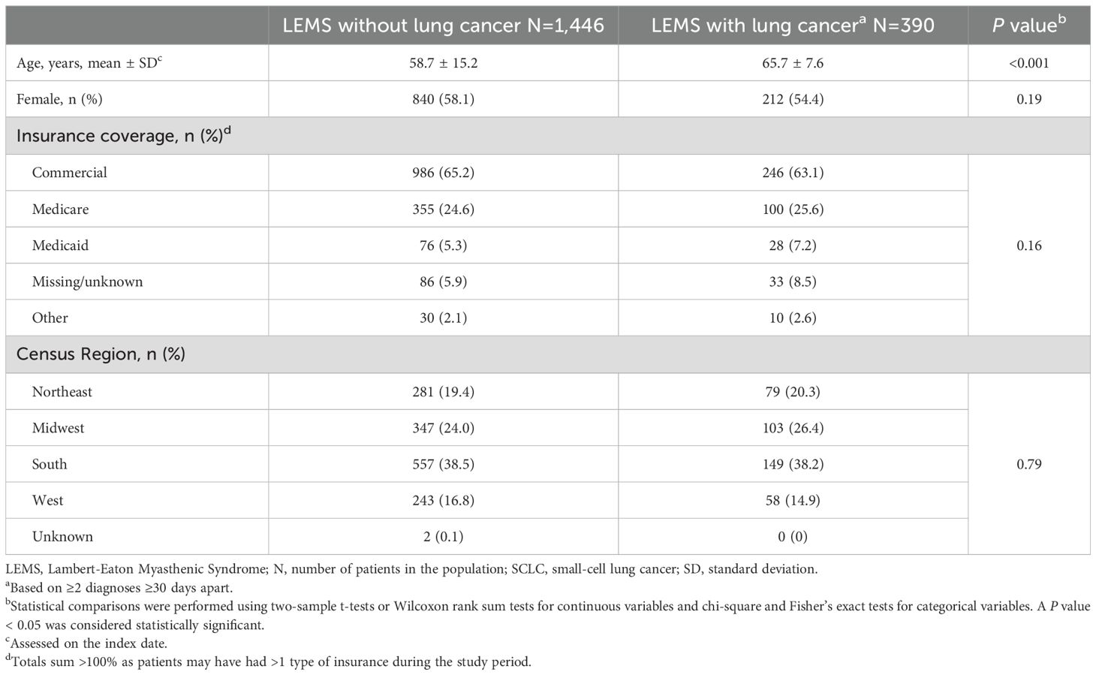1096x675 pixels.
Task: Click the footnote starting "LEMS, Lambert-Eaton Myasthenic Syndrome"
Action: tap(411, 569)
